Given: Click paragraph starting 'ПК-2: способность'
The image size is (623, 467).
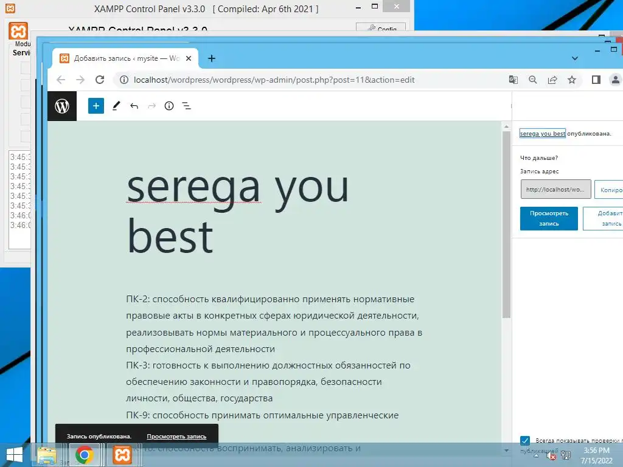Looking at the screenshot, I should pos(274,323).
